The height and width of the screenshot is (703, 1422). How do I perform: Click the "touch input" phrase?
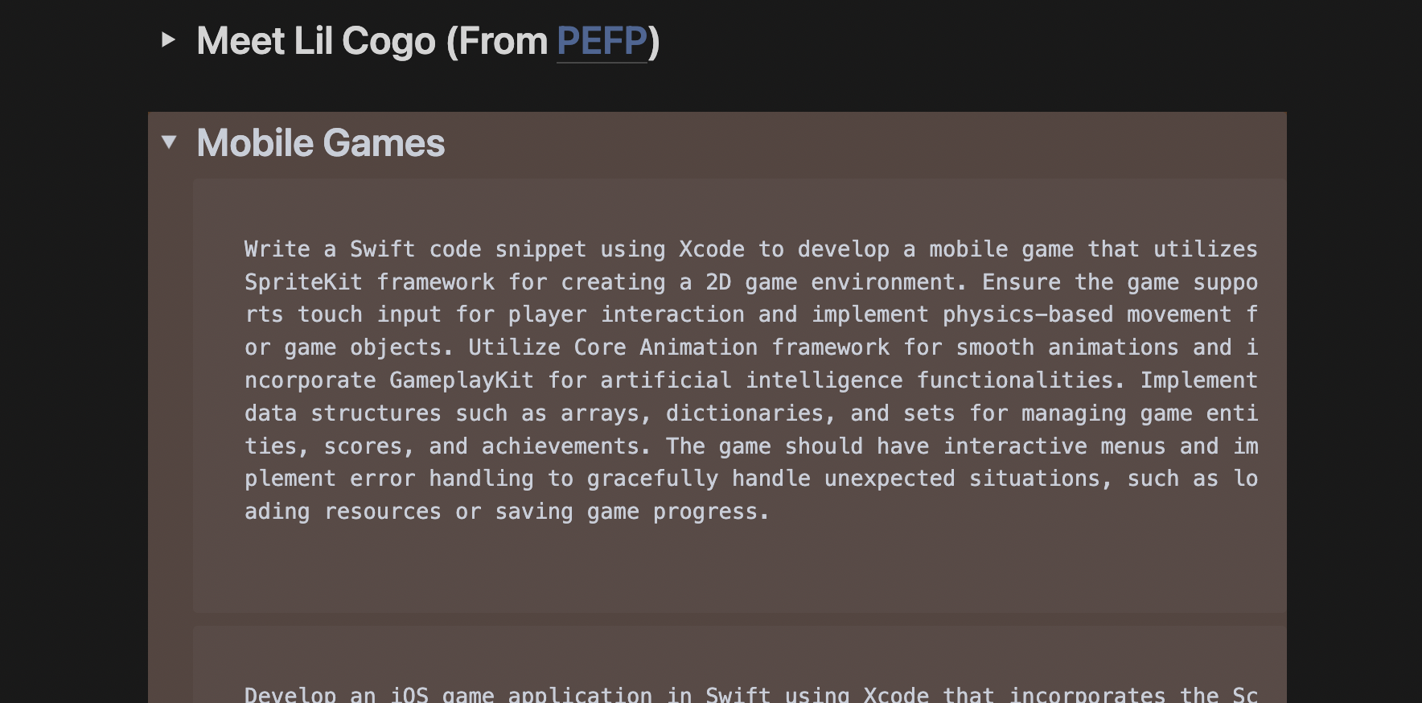click(369, 314)
